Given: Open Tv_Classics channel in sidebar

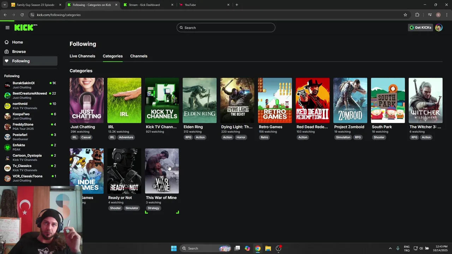Looking at the screenshot, I should (x=30, y=168).
